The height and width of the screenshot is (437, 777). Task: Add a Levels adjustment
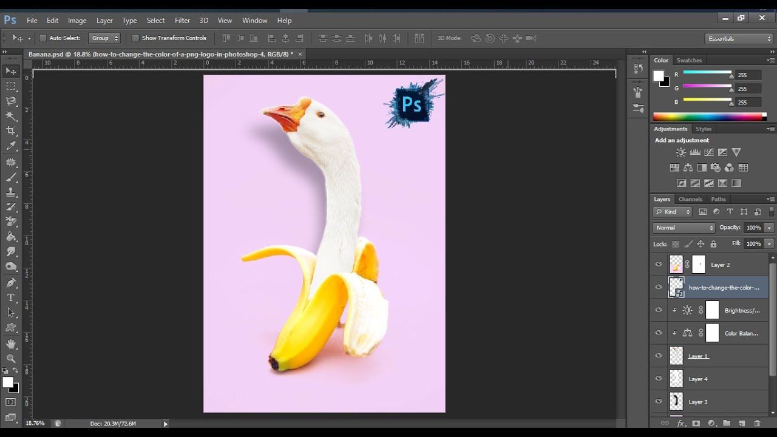(695, 152)
